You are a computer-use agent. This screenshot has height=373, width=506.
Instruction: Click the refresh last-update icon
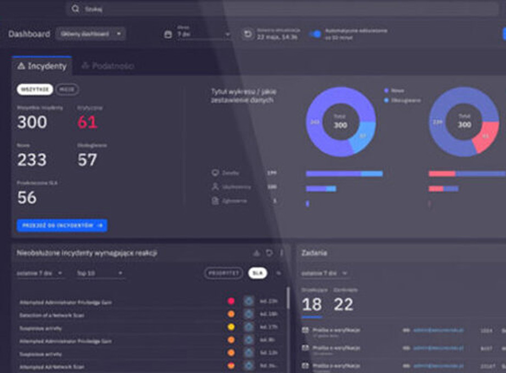(248, 34)
